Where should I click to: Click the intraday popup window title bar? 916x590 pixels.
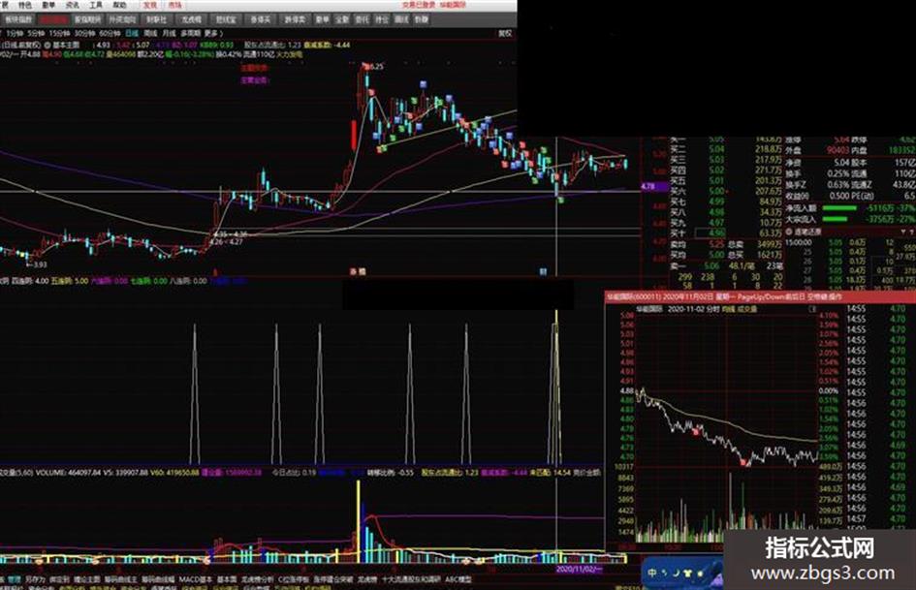pos(760,296)
